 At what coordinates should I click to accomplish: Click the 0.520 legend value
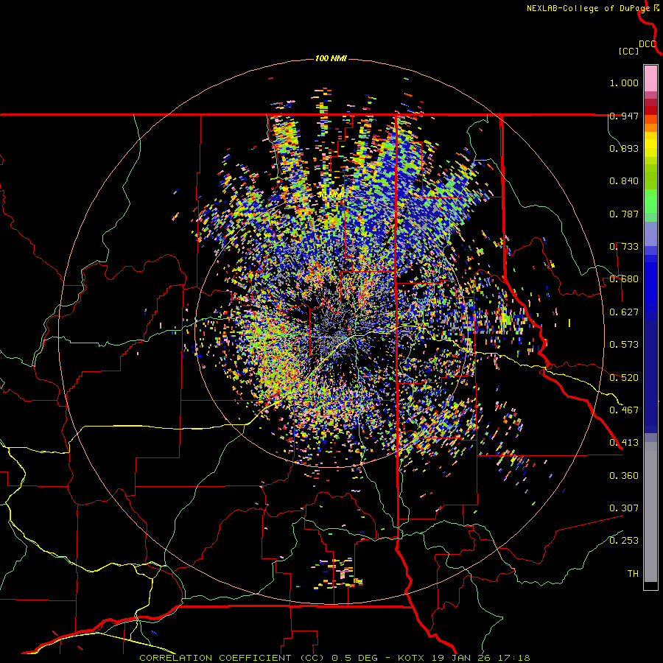624,378
